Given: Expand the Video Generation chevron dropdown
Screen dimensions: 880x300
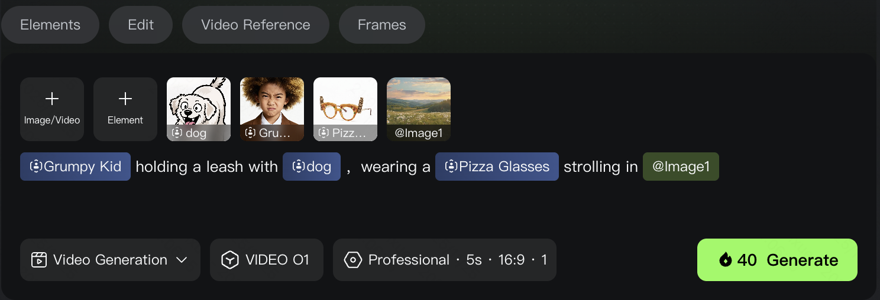Looking at the screenshot, I should pos(182,260).
